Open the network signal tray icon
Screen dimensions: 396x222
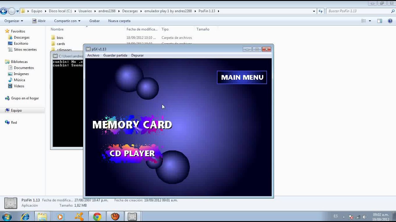(358, 217)
